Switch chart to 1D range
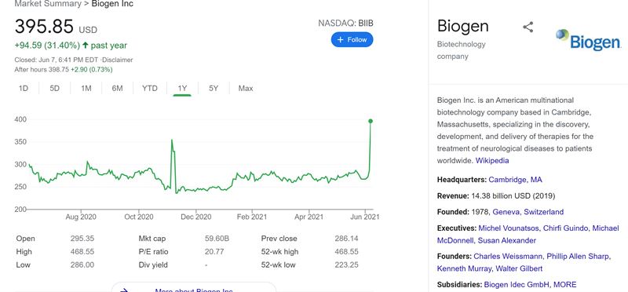This screenshot has height=292, width=628. tap(24, 88)
